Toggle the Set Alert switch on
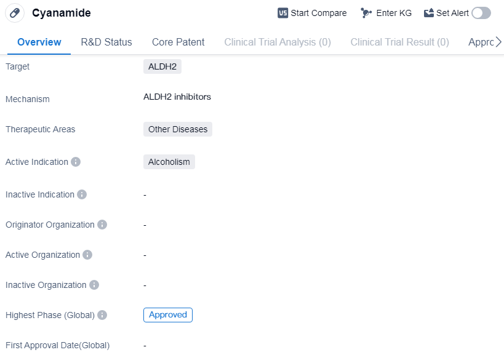Image resolution: width=504 pixels, height=363 pixels. [481, 13]
